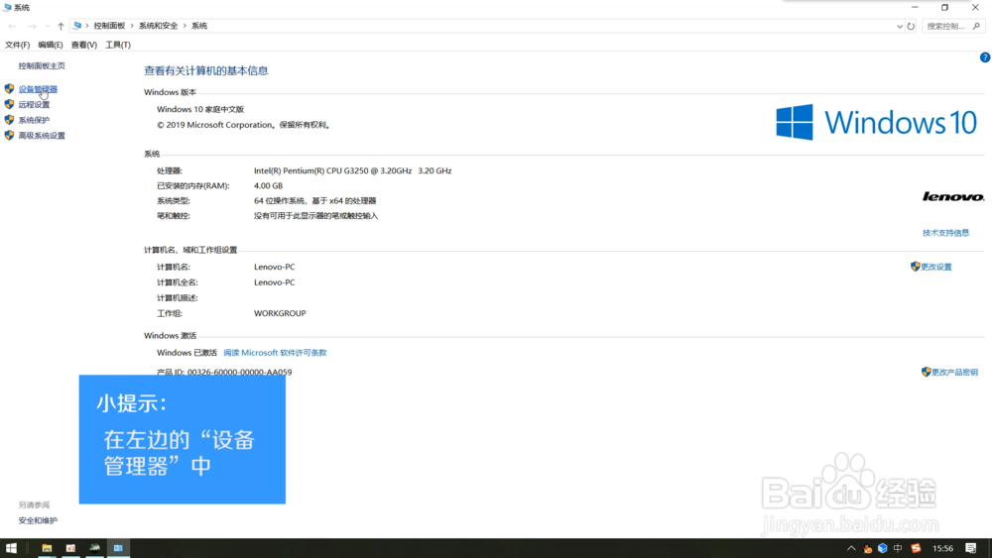Open File Explorer from taskbar

coord(47,548)
